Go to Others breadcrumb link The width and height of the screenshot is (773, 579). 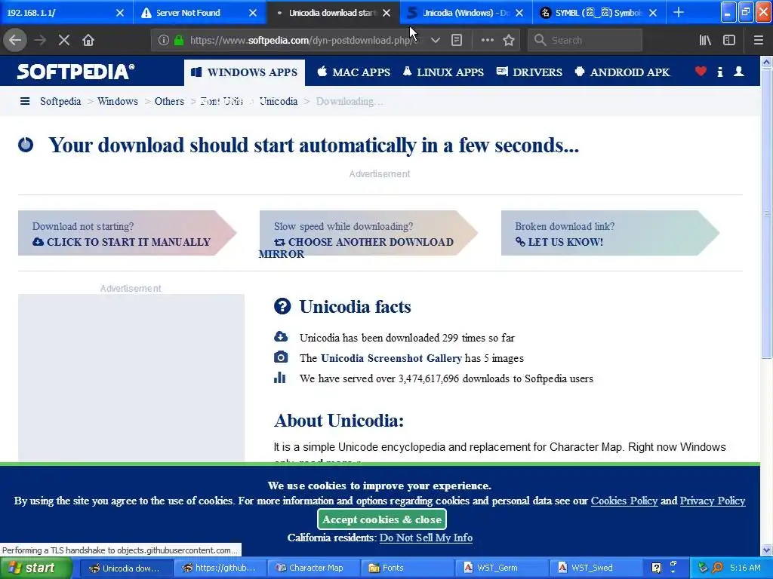tap(169, 101)
